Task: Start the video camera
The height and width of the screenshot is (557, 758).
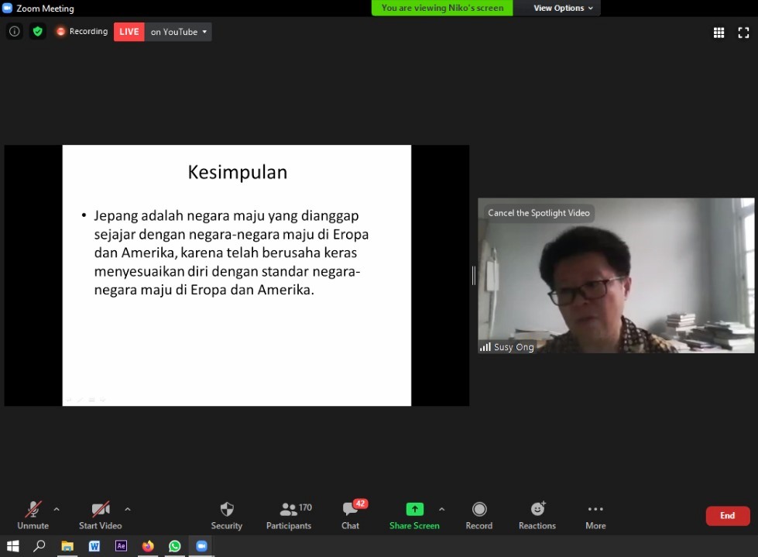Action: pyautogui.click(x=100, y=515)
